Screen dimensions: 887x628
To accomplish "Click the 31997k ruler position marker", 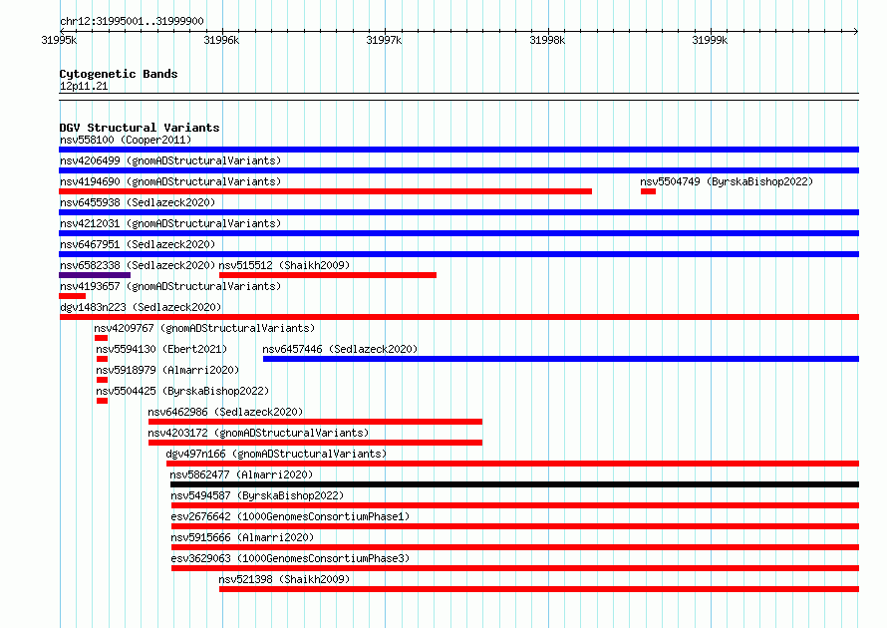I will 384,40.
